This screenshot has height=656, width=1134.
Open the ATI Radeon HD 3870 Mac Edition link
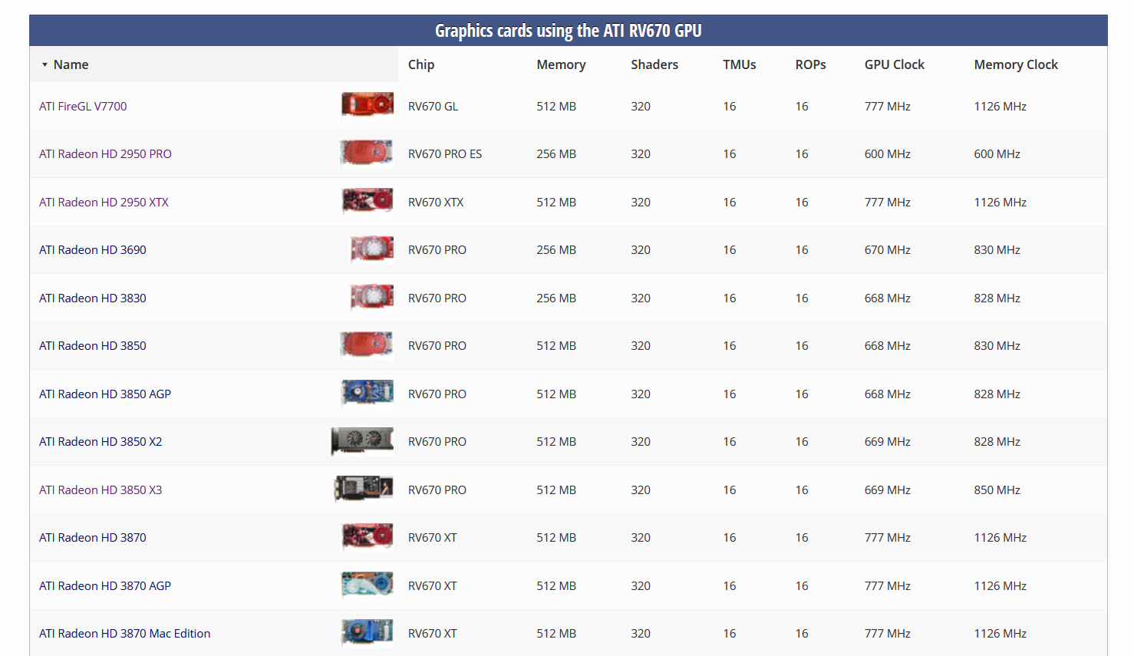[x=125, y=634]
